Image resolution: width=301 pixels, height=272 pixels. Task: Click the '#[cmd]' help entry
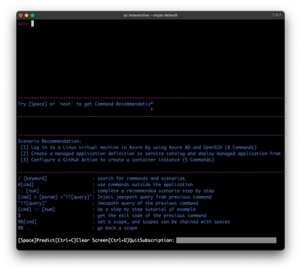pyautogui.click(x=26, y=185)
